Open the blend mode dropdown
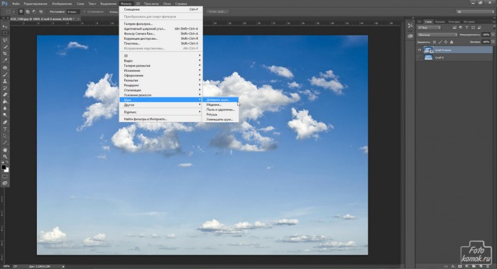The image size is (497, 269). tap(437, 35)
